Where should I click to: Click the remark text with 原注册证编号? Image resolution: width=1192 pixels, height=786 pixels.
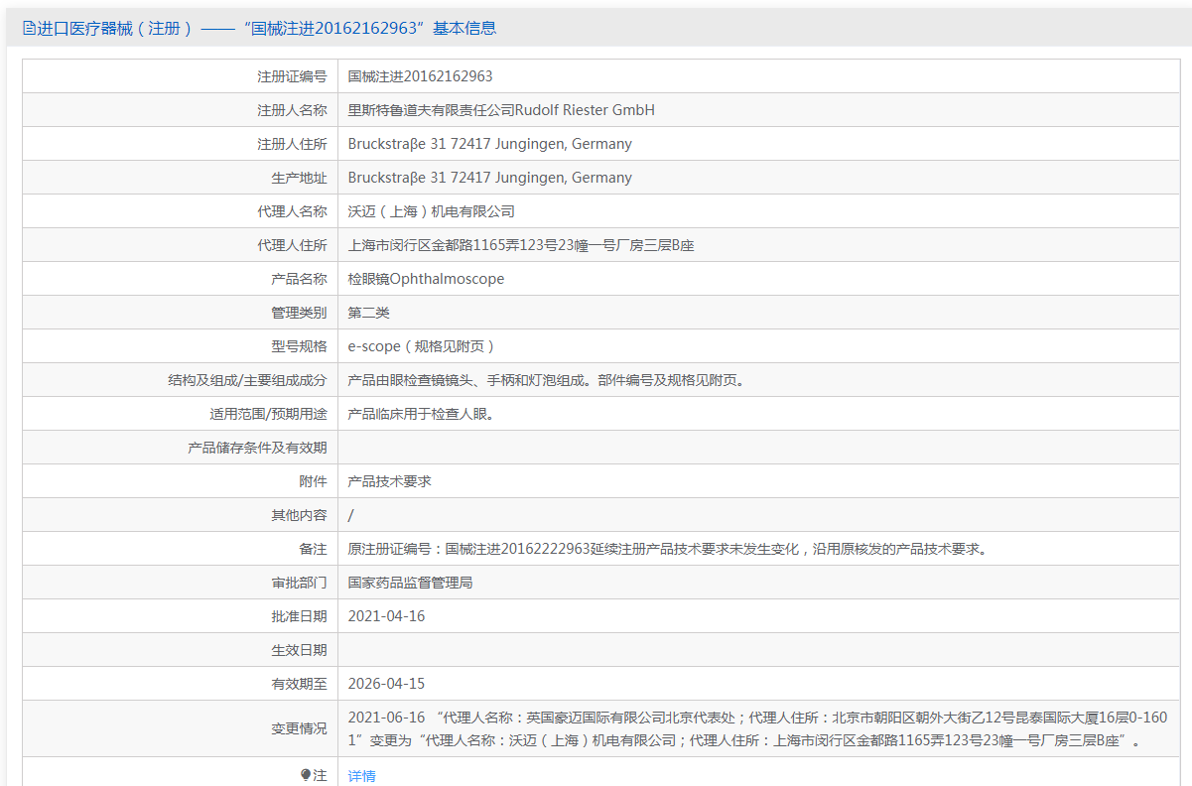pyautogui.click(x=666, y=549)
